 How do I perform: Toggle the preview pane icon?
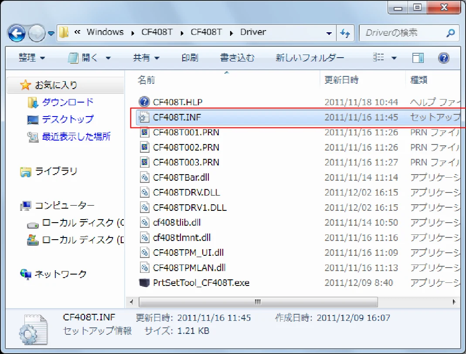click(x=418, y=58)
